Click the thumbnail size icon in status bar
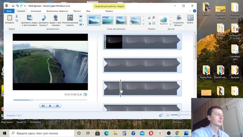 [161, 115]
